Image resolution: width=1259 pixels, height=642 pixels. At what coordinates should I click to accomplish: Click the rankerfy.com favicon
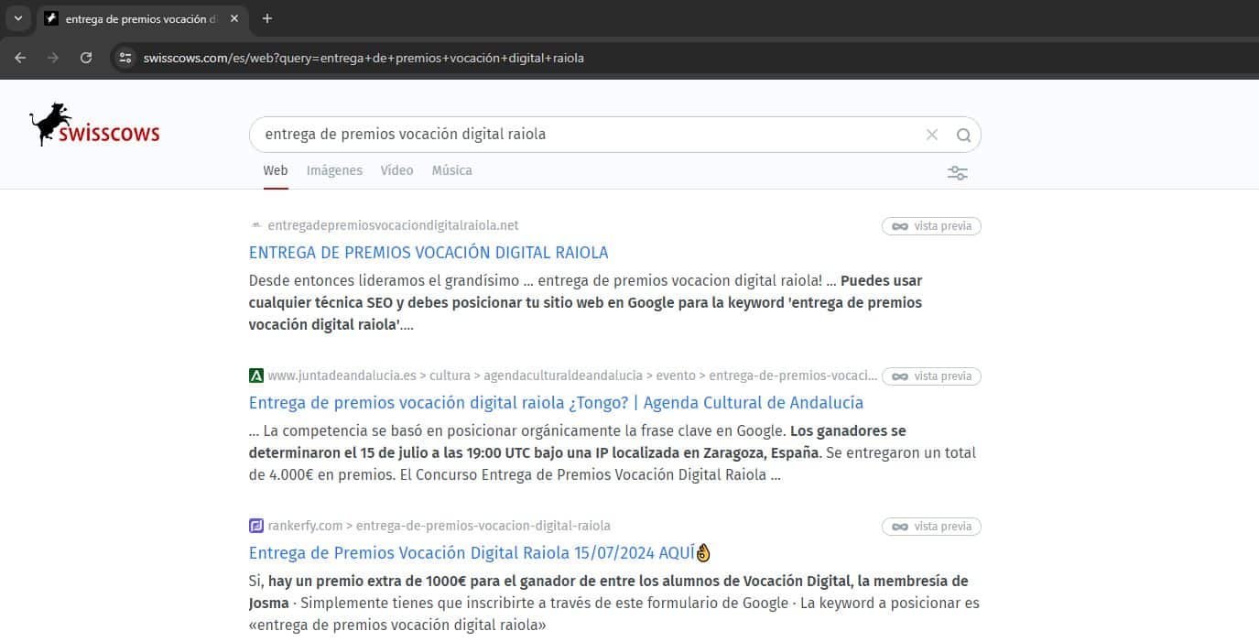(256, 526)
